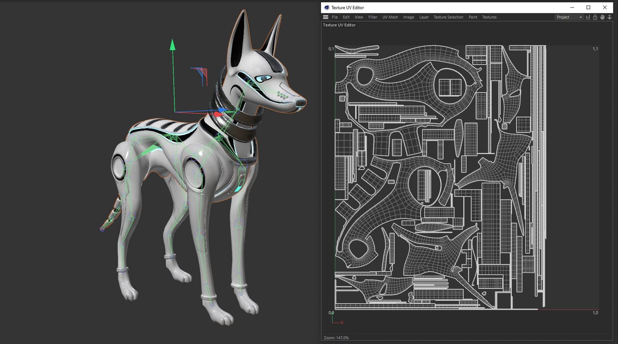This screenshot has width=618, height=344.
Task: Open the View menu
Action: [x=359, y=17]
